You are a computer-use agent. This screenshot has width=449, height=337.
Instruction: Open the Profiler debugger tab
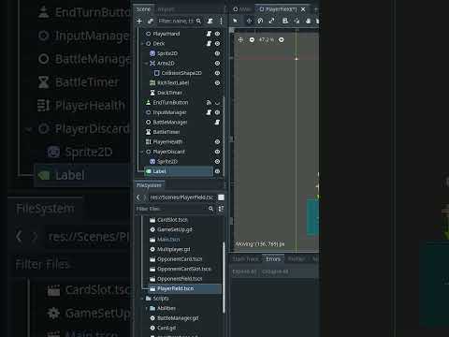pos(297,259)
